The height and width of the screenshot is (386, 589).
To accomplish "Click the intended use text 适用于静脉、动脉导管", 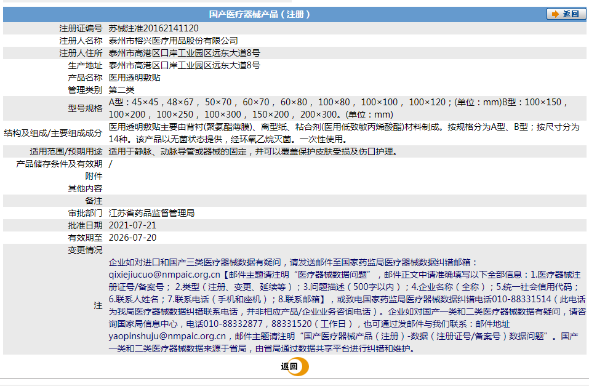I will (x=253, y=151).
